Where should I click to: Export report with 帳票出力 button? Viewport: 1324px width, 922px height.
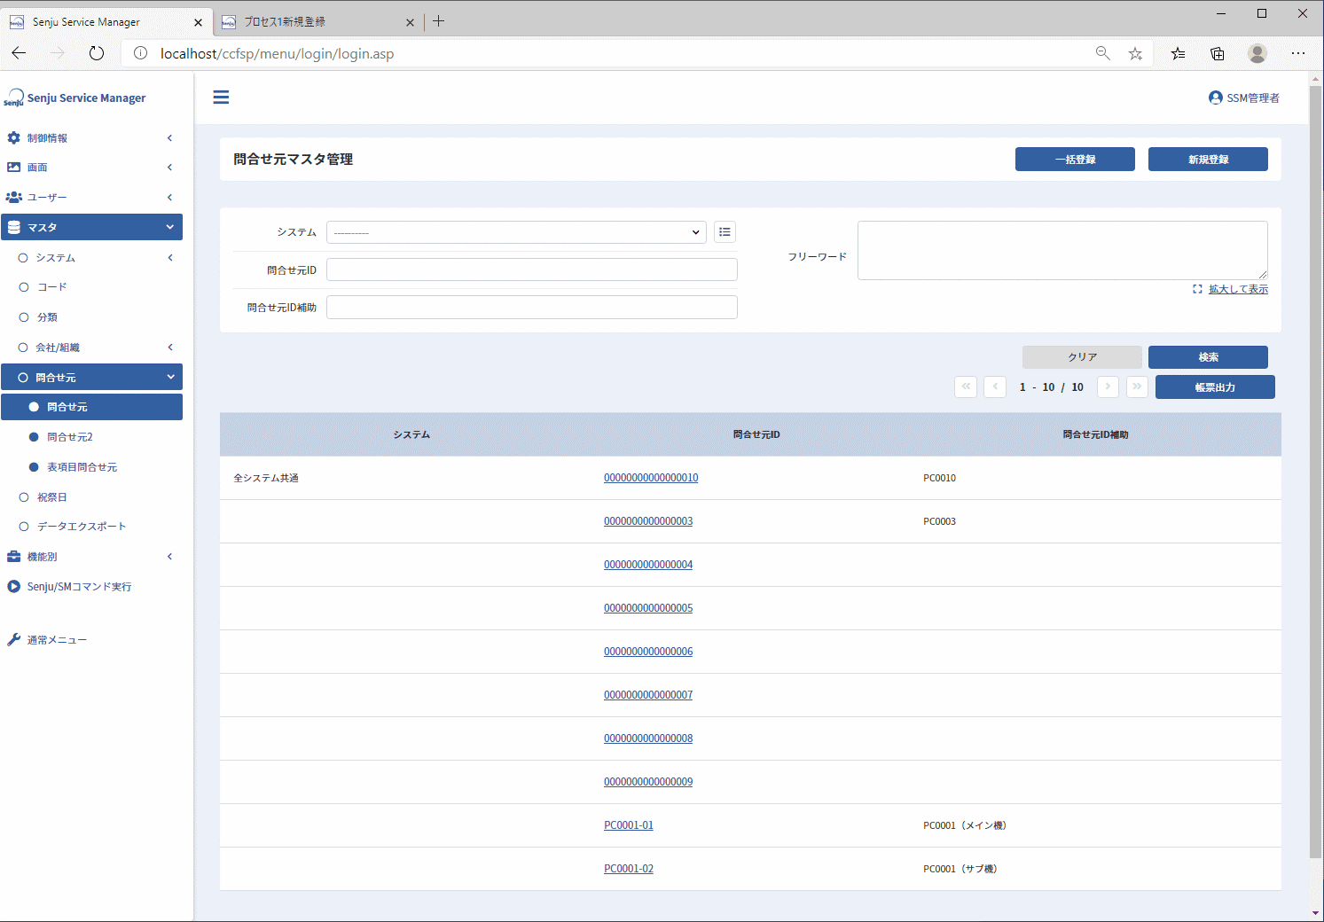point(1215,387)
